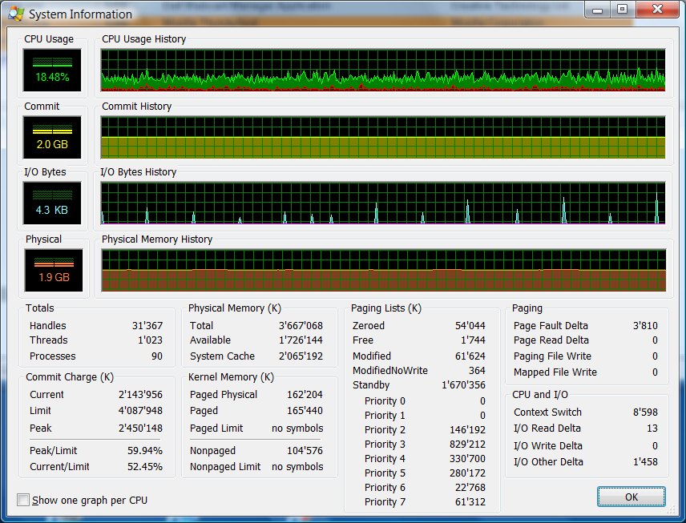The image size is (686, 523).
Task: Select Free paging list value 1'744
Action: point(473,340)
